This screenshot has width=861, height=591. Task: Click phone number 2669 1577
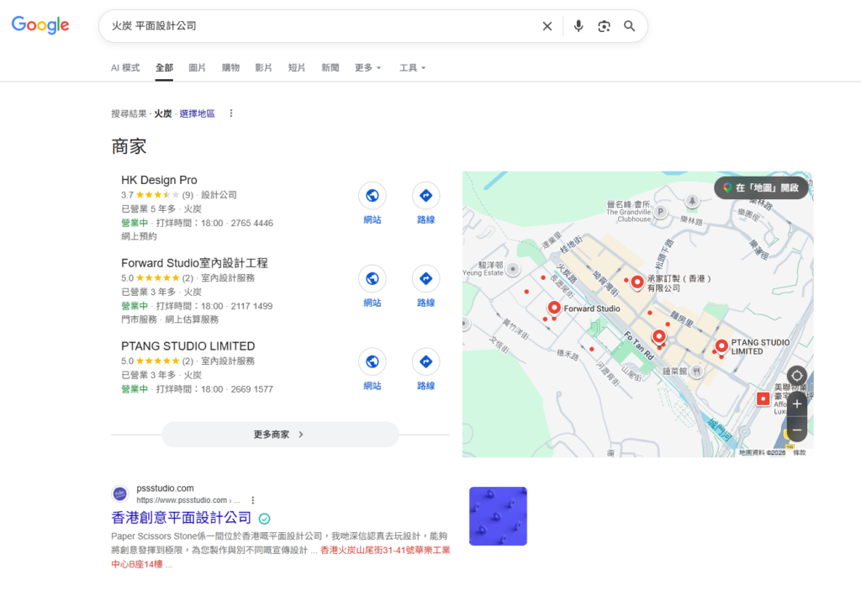pos(252,389)
